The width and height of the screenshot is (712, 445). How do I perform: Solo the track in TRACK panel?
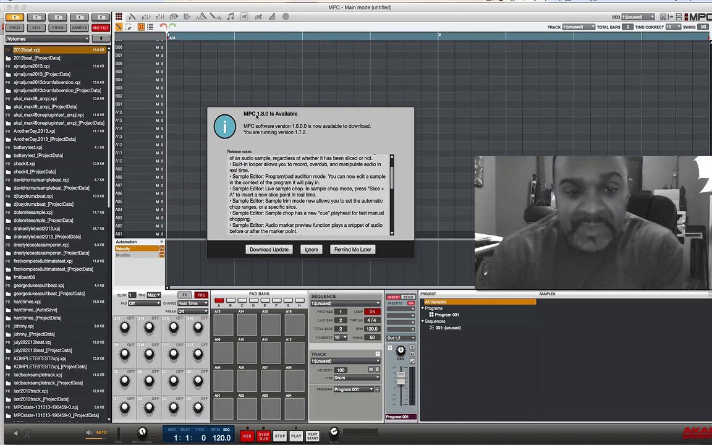(377, 370)
